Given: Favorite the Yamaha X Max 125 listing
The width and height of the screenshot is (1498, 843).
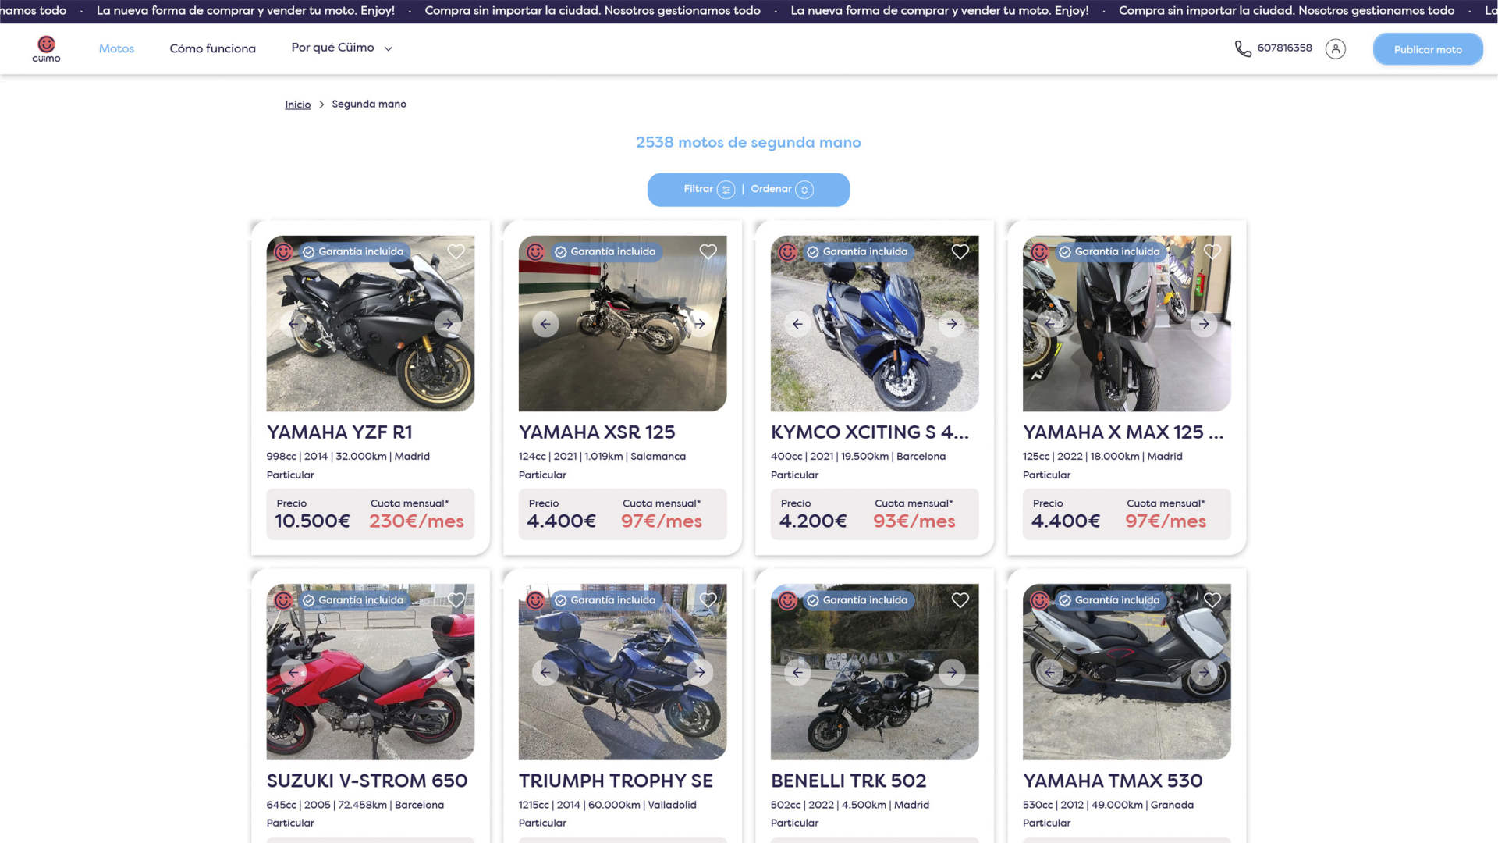Looking at the screenshot, I should pos(1212,251).
